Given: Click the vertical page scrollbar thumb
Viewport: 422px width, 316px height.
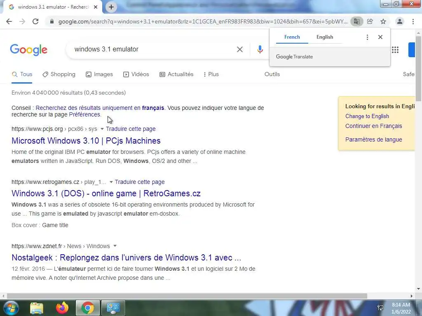Looking at the screenshot, I should 419,69.
